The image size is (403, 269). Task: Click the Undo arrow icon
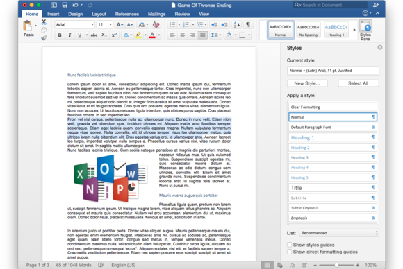[x=75, y=5]
